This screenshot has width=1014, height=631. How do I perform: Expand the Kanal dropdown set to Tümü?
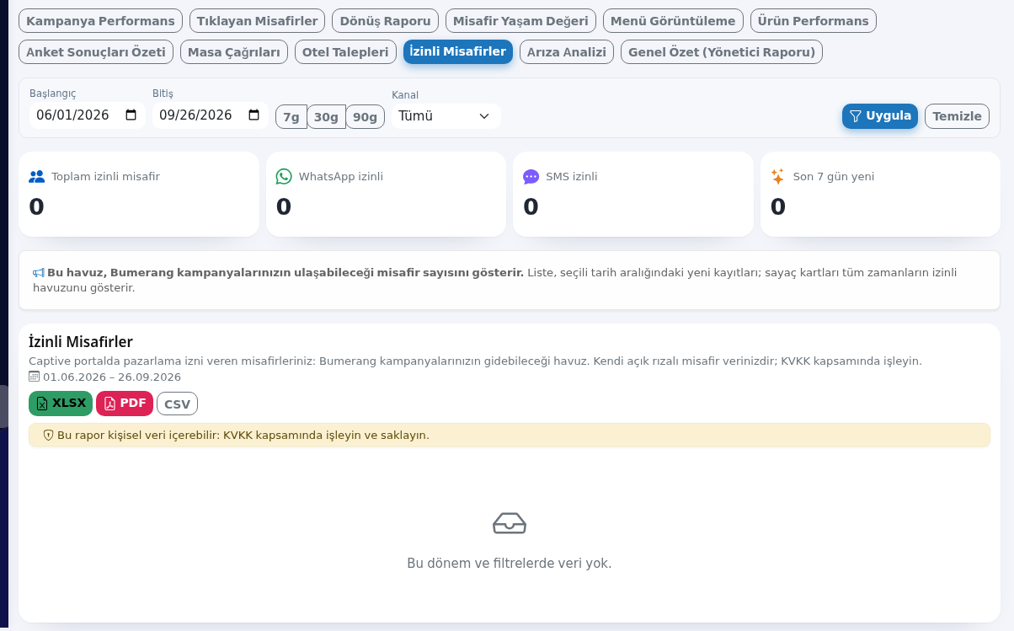click(446, 115)
